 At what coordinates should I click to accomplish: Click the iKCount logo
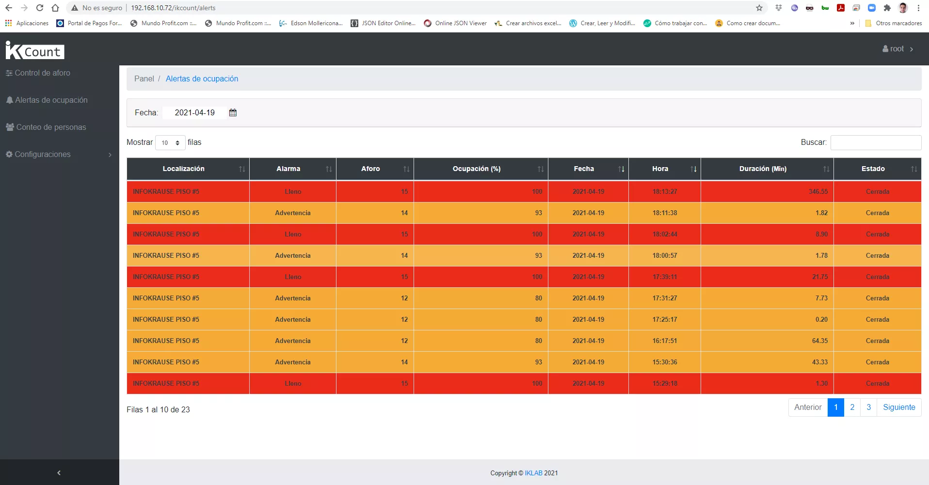[35, 50]
